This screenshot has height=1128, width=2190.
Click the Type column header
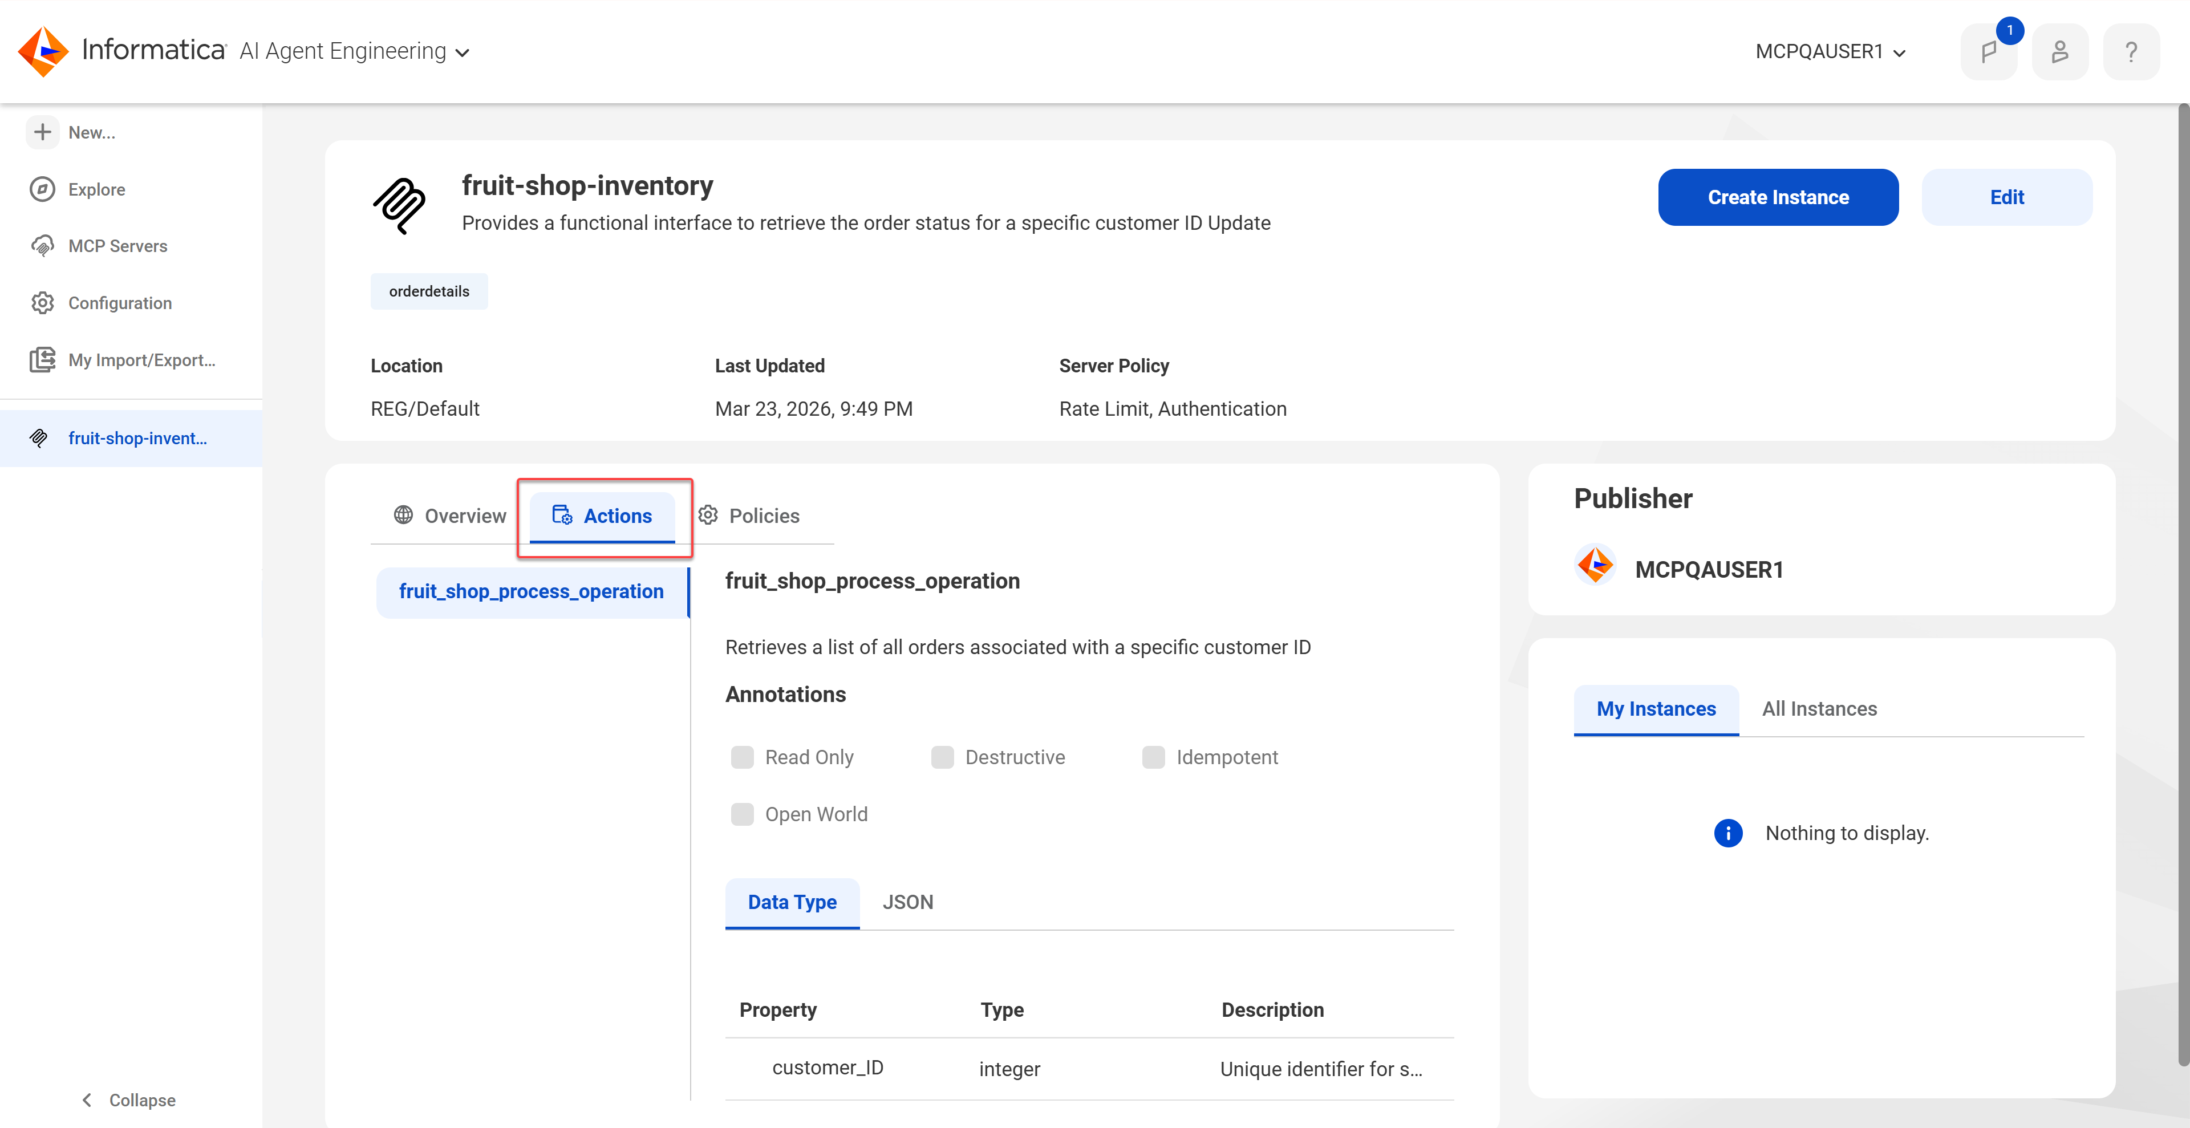1001,1010
